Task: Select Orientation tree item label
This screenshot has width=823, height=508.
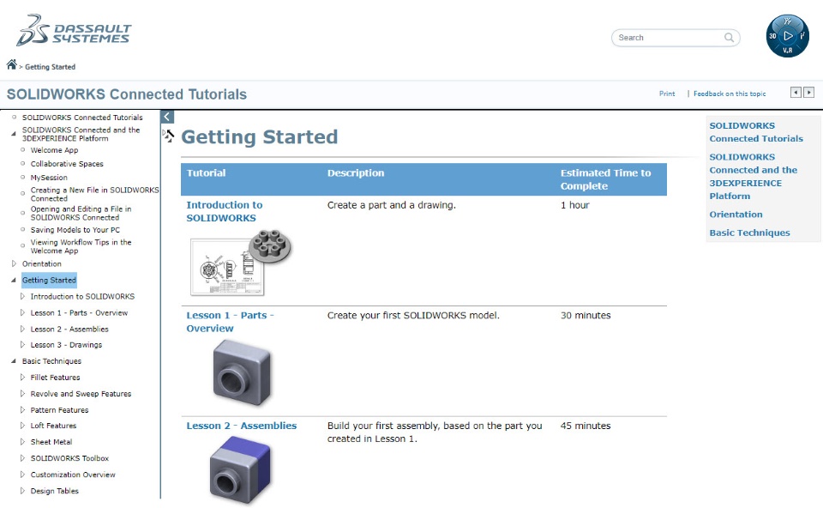Action: pos(41,263)
